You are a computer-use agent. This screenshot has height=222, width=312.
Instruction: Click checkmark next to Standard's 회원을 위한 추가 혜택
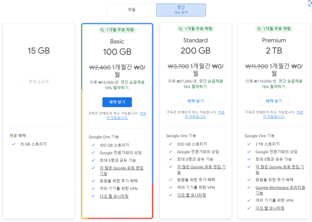pos(170,180)
